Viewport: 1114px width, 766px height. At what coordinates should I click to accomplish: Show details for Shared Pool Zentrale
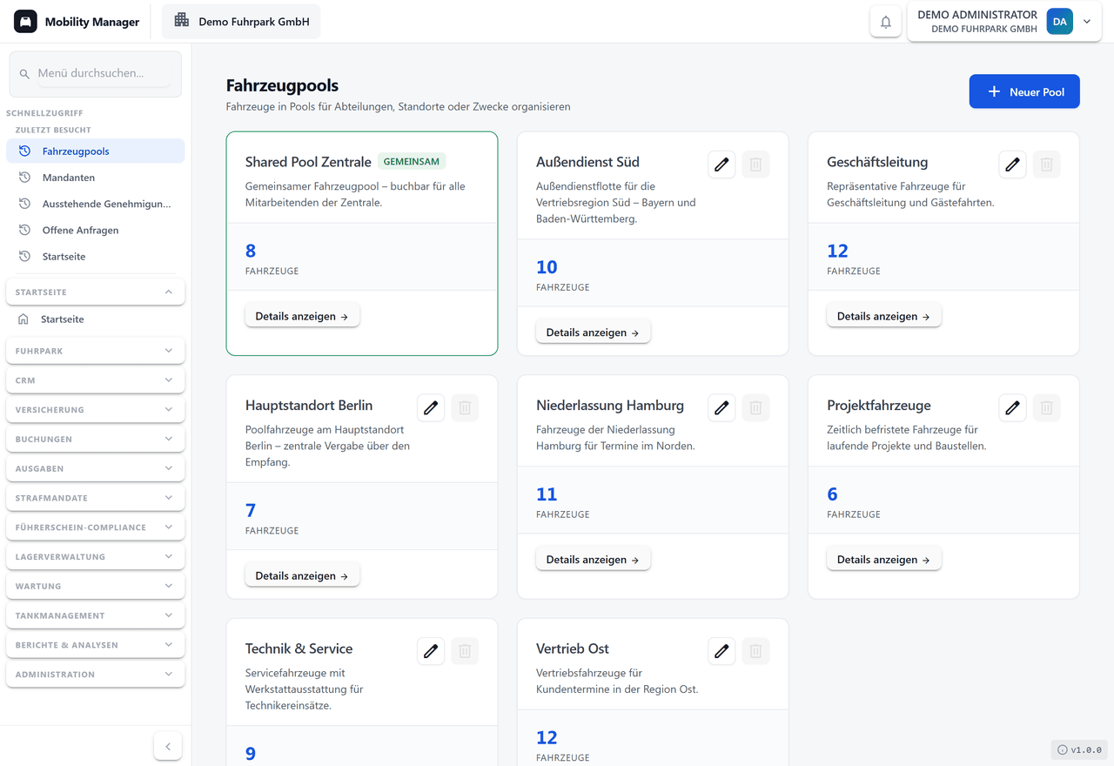tap(302, 316)
